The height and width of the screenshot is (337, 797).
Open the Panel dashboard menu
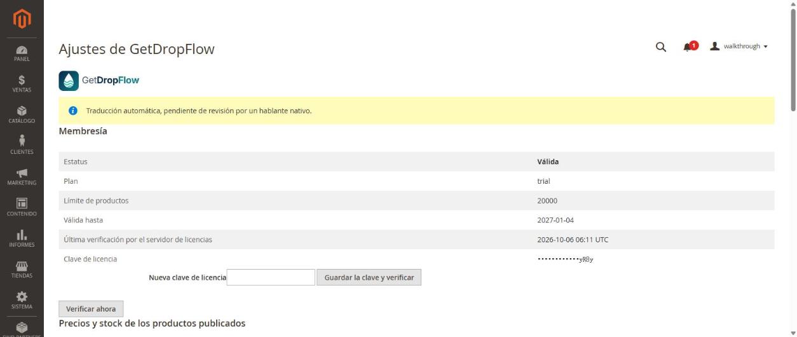(x=22, y=53)
